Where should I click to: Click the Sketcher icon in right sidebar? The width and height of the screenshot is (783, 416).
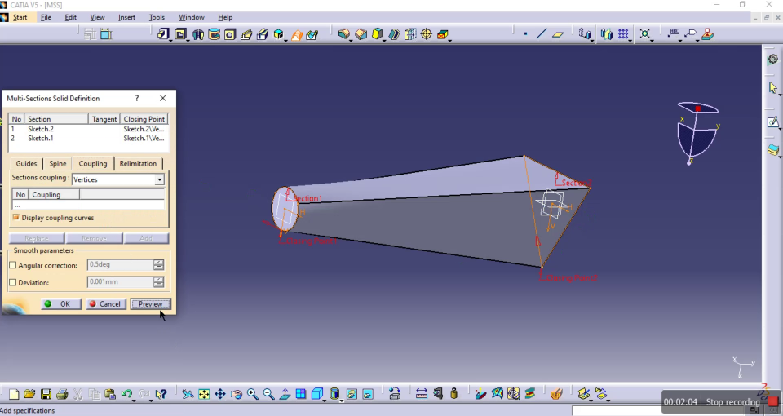click(772, 122)
